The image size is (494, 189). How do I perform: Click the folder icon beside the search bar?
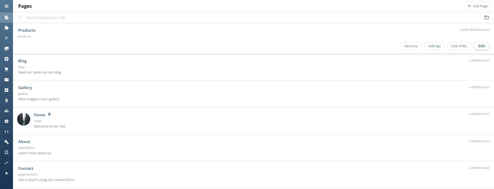(x=486, y=17)
